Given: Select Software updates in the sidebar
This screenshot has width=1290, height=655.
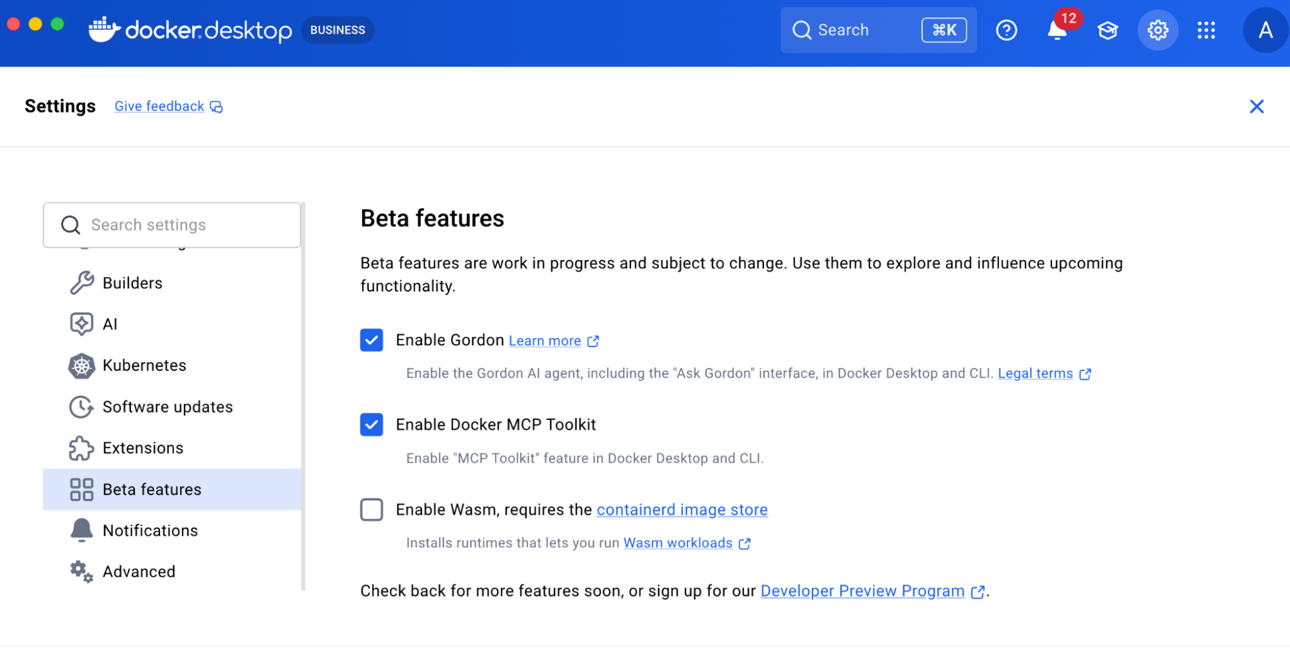Looking at the screenshot, I should [x=167, y=407].
